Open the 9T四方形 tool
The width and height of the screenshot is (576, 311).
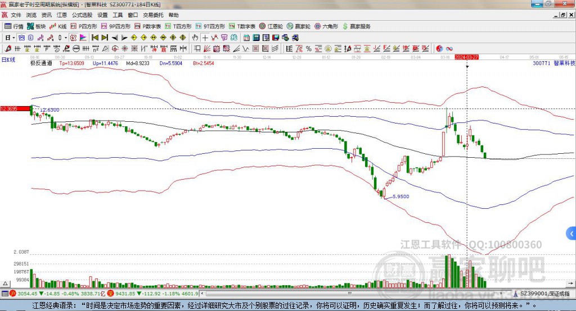[x=210, y=26]
